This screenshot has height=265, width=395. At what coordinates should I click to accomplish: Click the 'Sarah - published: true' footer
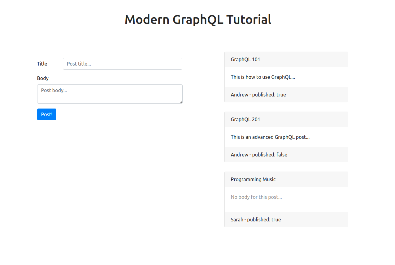[x=286, y=220]
